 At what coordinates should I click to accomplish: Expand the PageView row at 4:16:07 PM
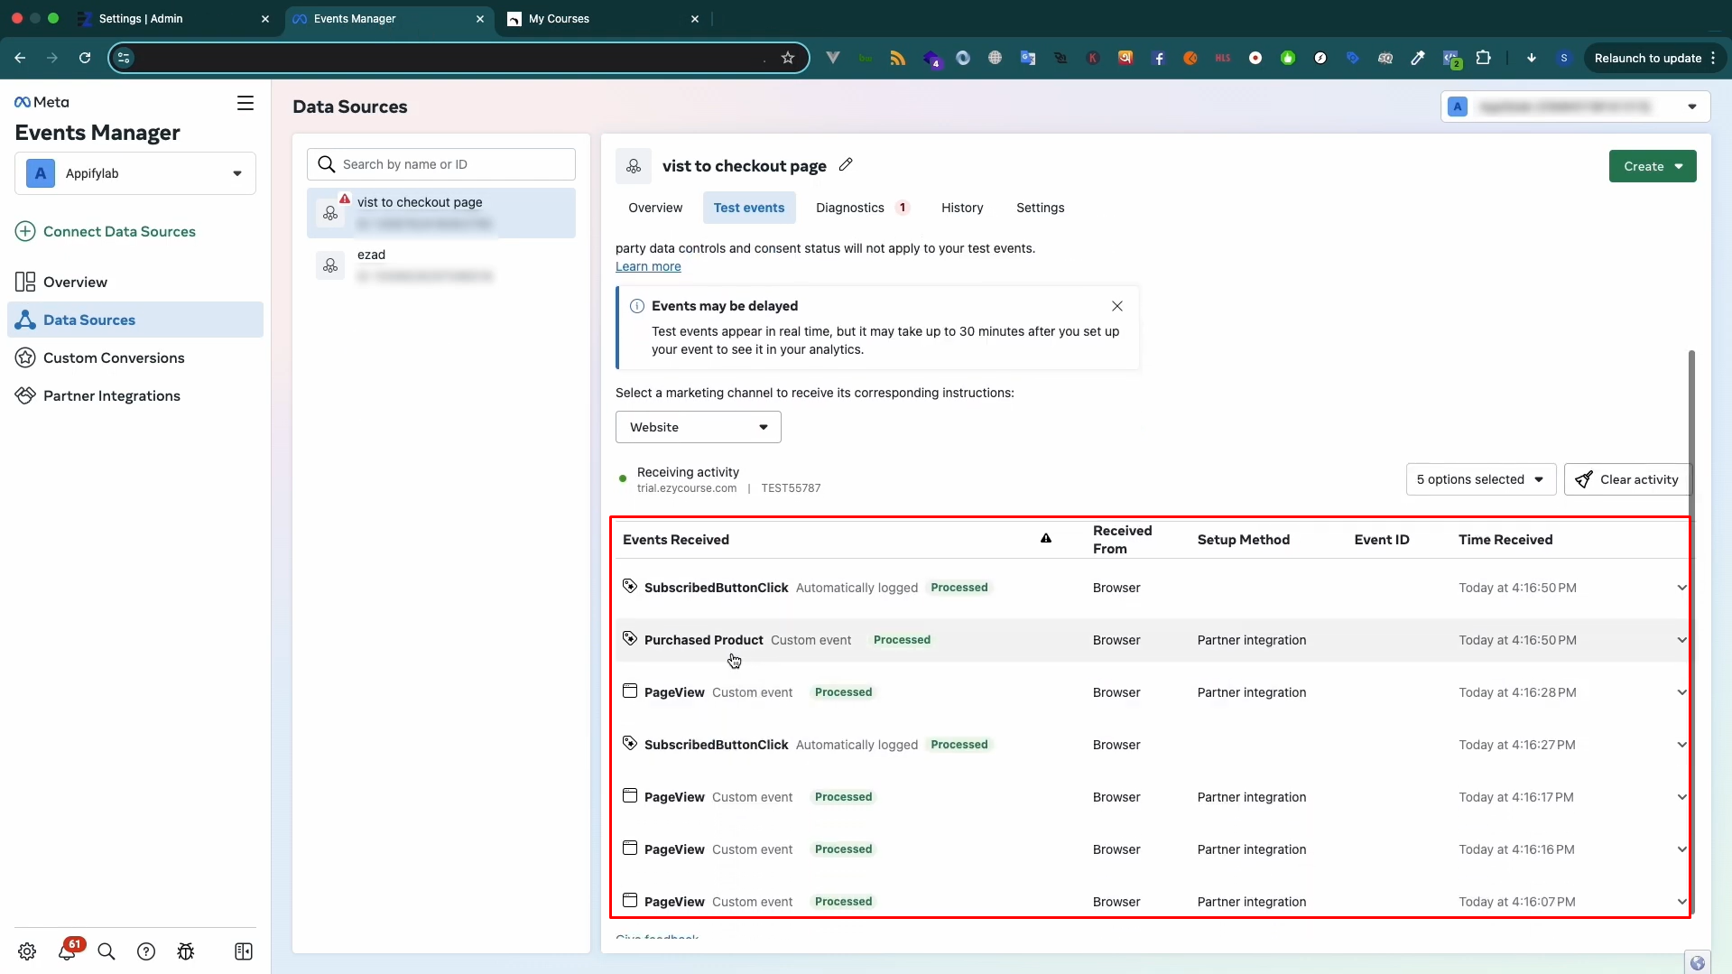tap(1681, 902)
